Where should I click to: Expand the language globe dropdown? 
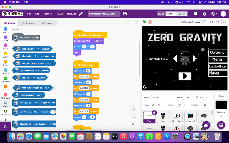pos(214,14)
